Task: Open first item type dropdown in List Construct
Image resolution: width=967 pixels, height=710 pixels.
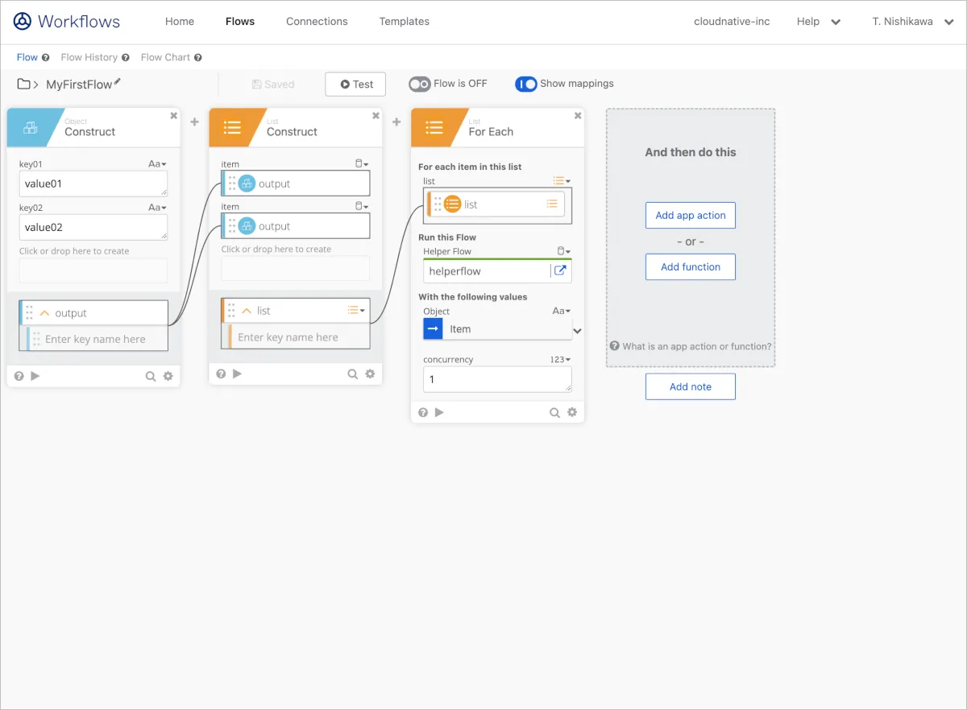Action: click(362, 163)
